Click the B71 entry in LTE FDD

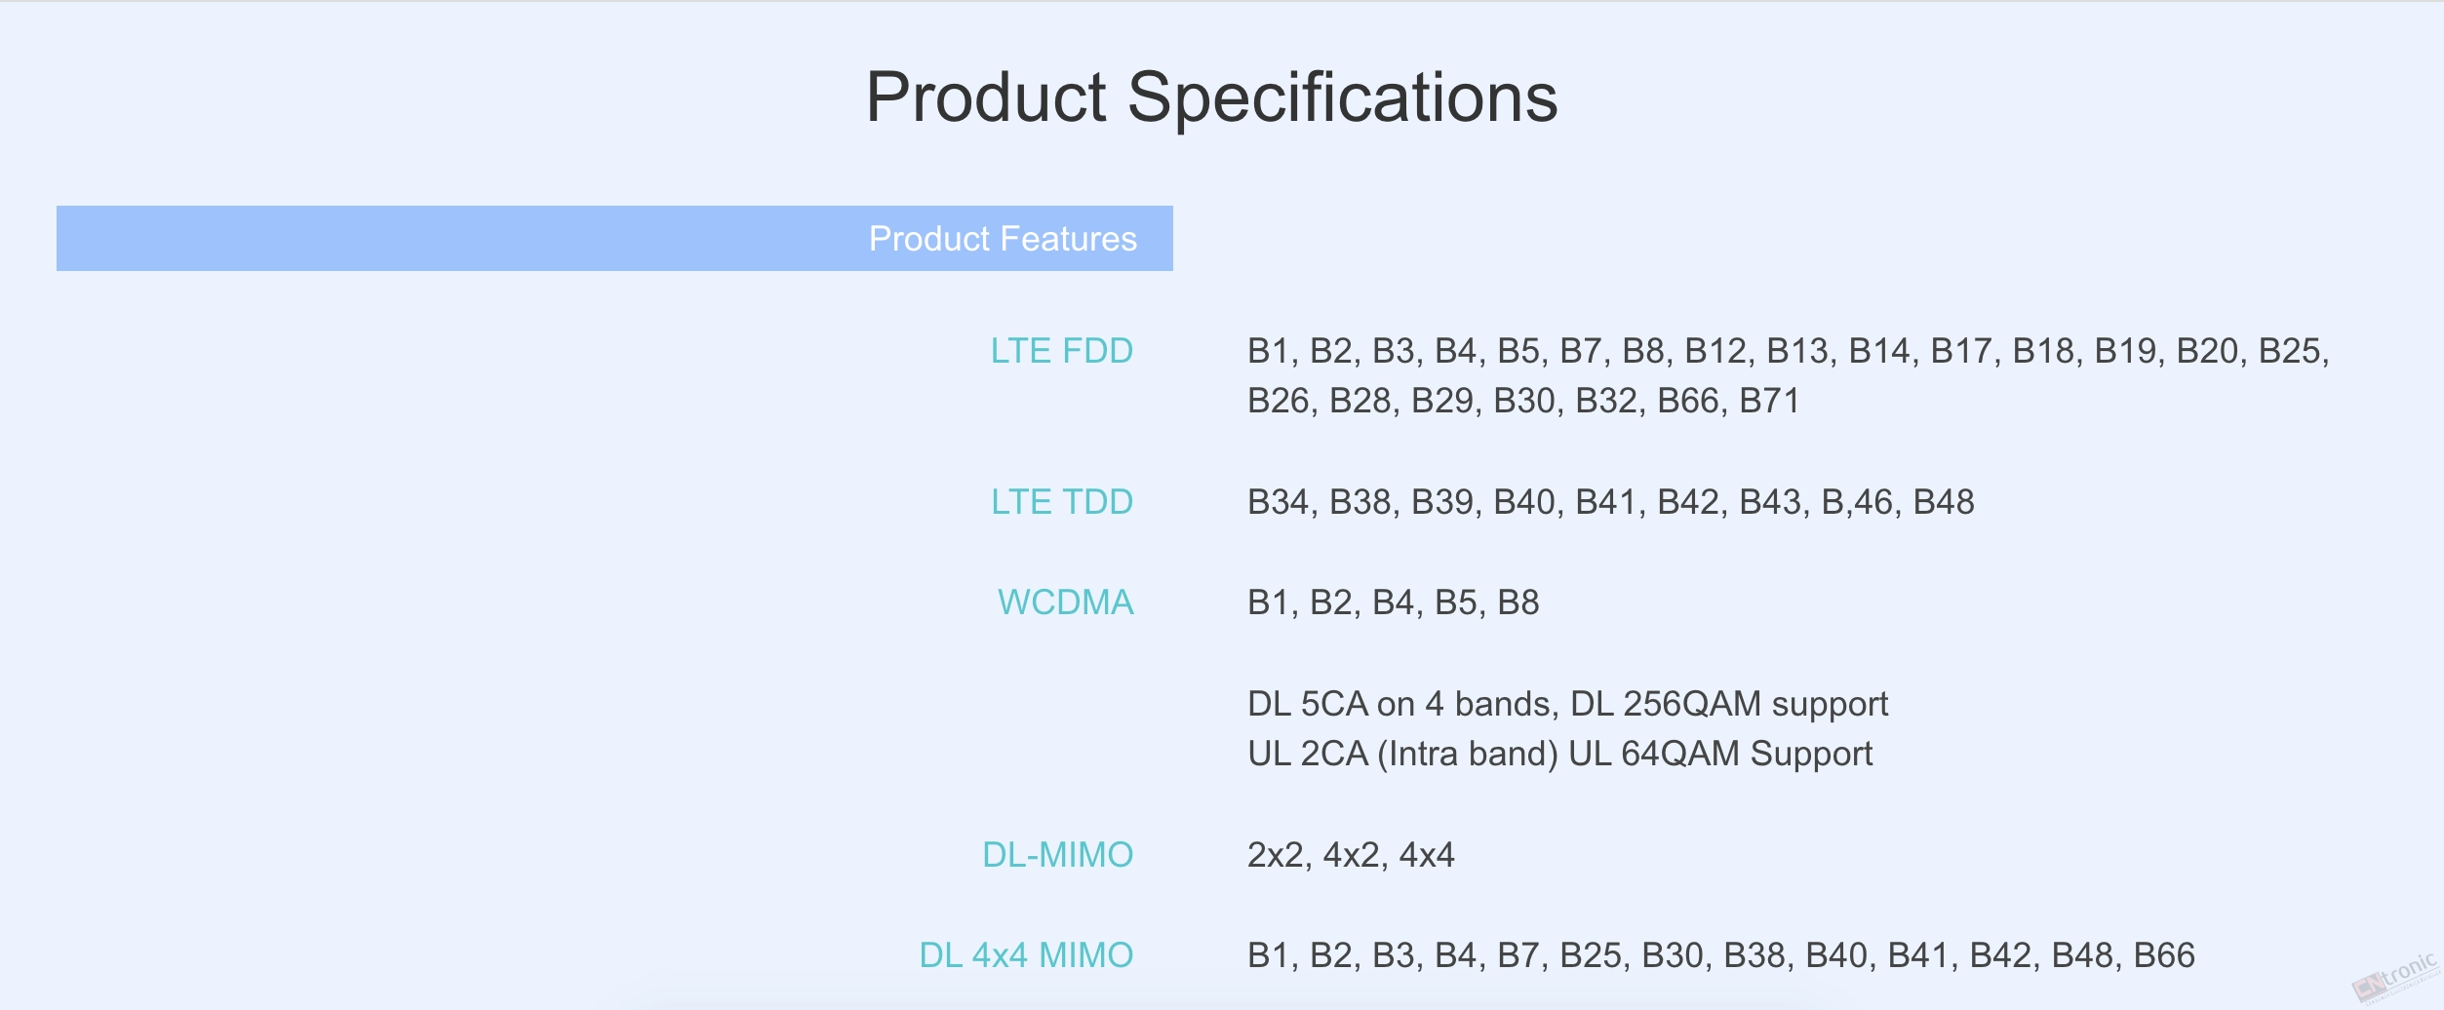point(1769,401)
